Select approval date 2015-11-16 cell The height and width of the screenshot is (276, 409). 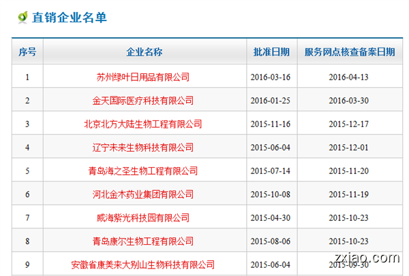click(x=271, y=124)
